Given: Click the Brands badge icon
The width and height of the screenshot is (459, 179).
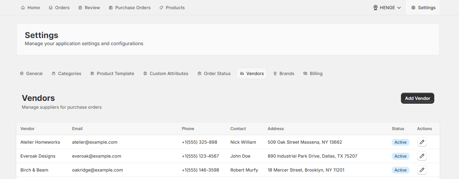Looking at the screenshot, I should tap(275, 73).
